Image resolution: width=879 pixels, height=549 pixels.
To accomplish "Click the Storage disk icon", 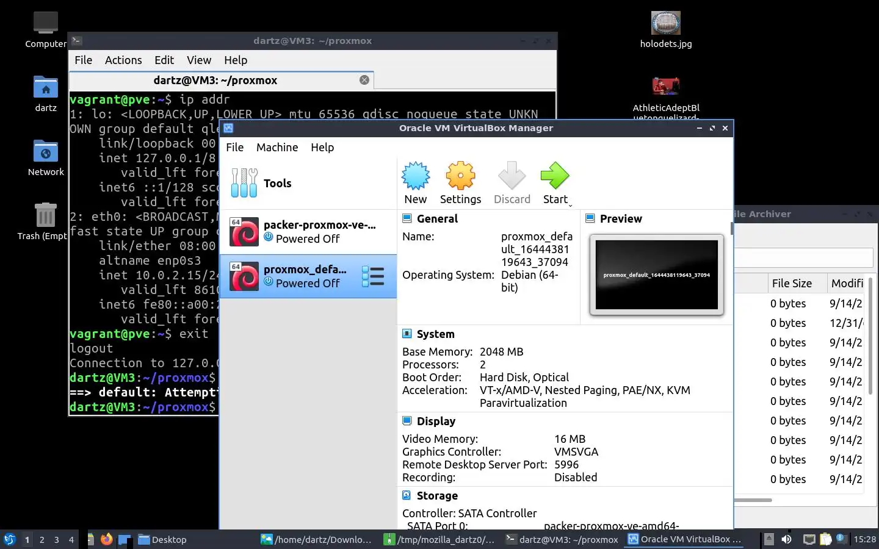I will (407, 495).
